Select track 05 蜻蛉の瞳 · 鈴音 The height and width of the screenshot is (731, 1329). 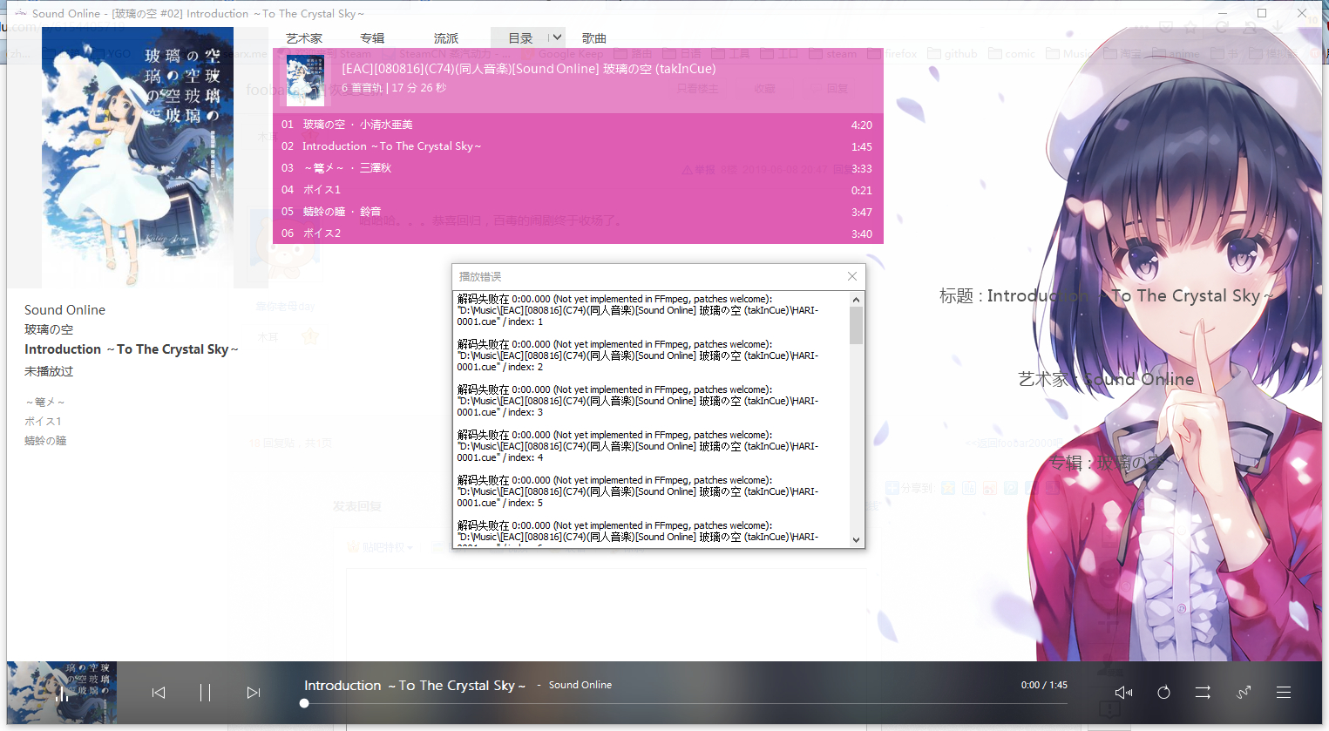pyautogui.click(x=578, y=212)
